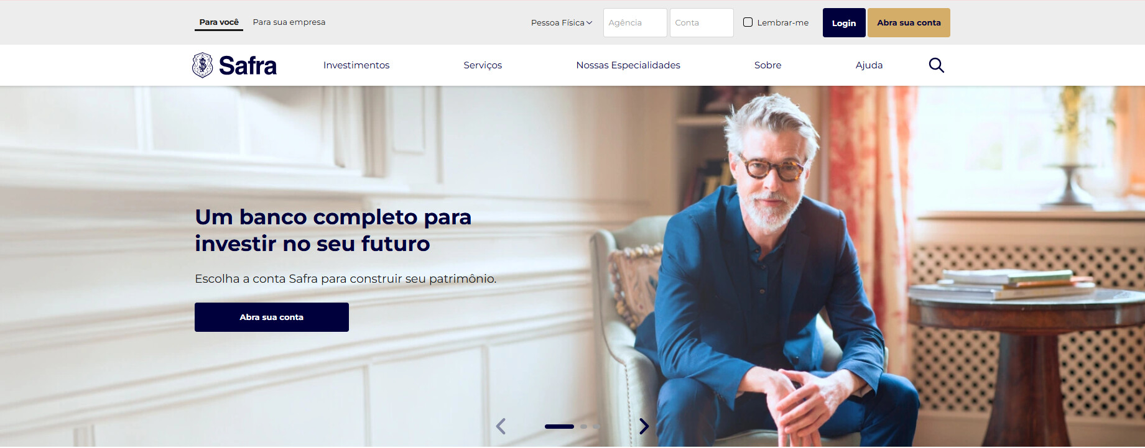Open the search magnifier icon
Viewport: 1145px width, 448px height.
tap(936, 65)
